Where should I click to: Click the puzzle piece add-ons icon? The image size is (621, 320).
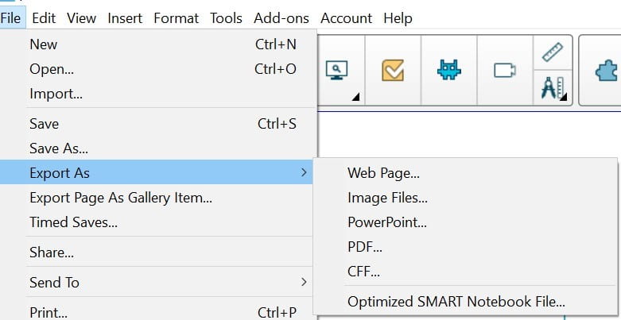pyautogui.click(x=607, y=71)
